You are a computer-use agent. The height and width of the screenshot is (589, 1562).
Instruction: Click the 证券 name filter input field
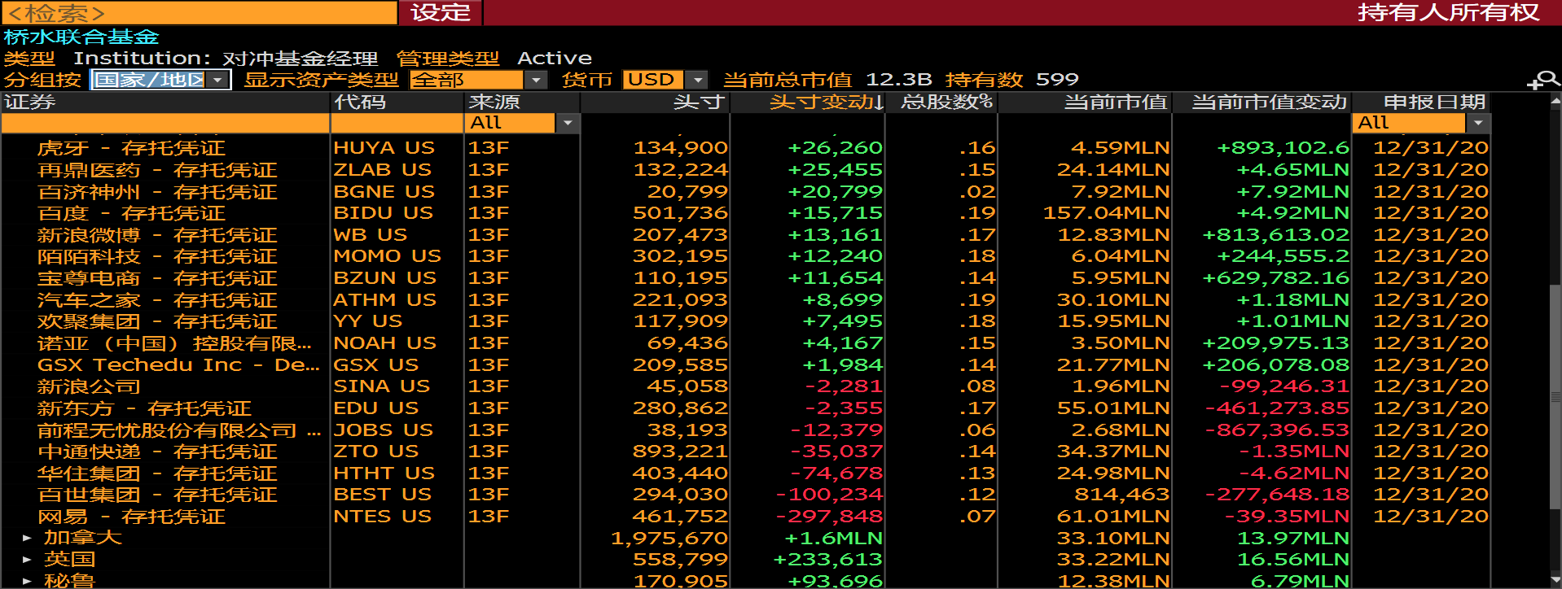(165, 123)
